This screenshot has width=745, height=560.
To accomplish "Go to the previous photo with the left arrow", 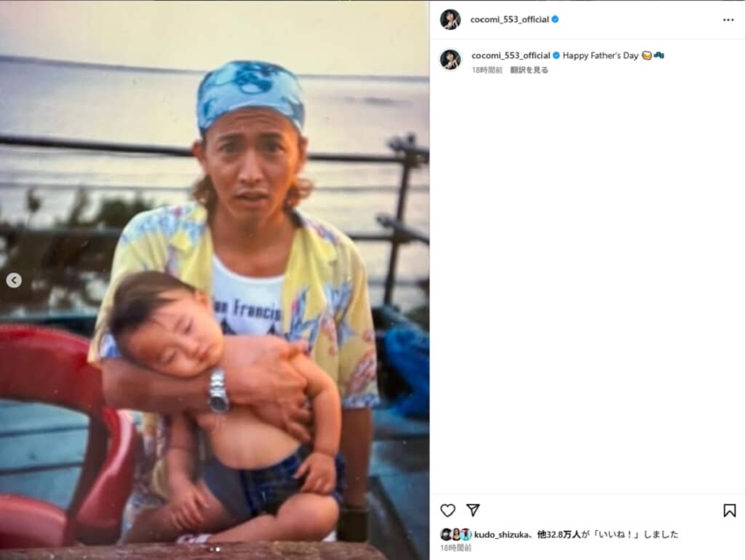I will click(x=14, y=280).
